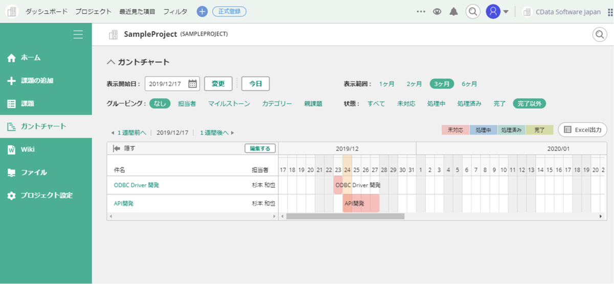The width and height of the screenshot is (614, 284).
Task: Filter status by 処理中
Action: pyautogui.click(x=436, y=103)
